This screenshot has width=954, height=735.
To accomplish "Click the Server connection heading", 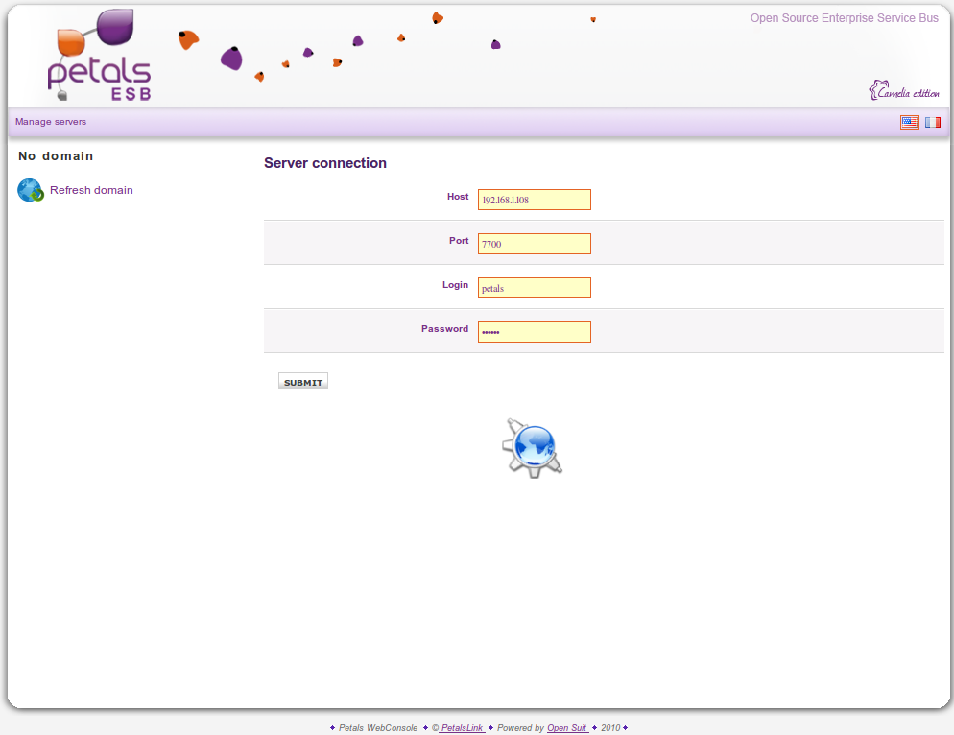I will click(325, 163).
